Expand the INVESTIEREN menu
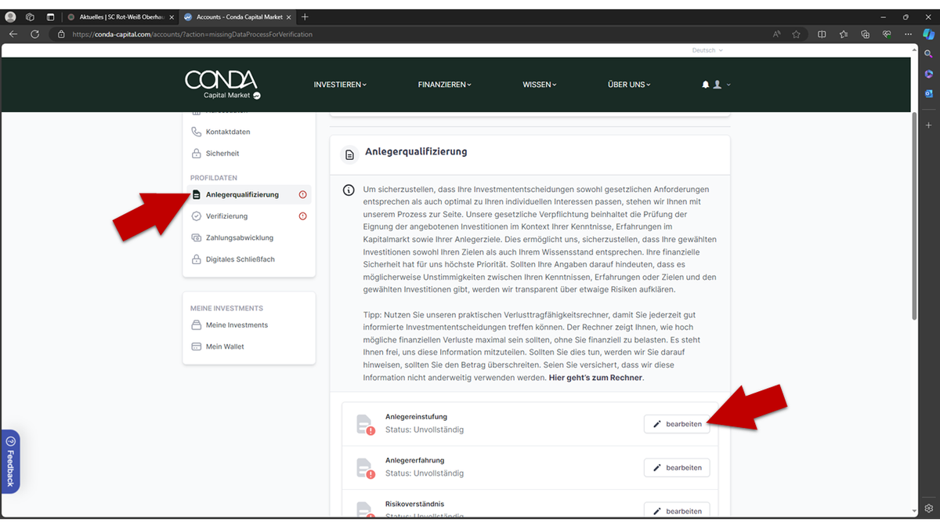Viewport: 940px width, 529px height. (340, 85)
